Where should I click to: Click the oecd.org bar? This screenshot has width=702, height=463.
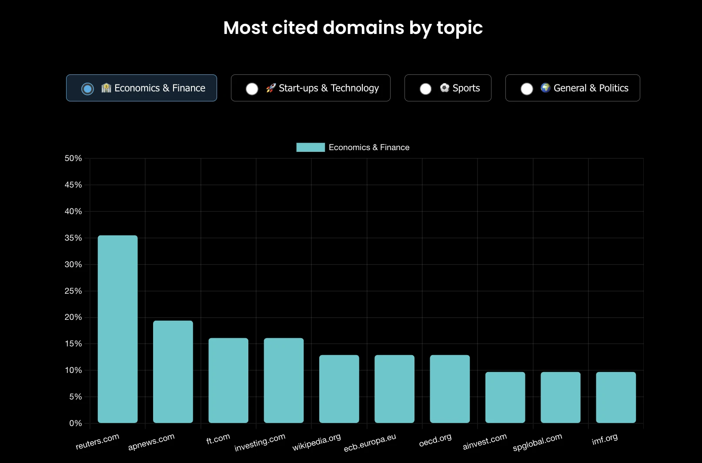tap(450, 389)
